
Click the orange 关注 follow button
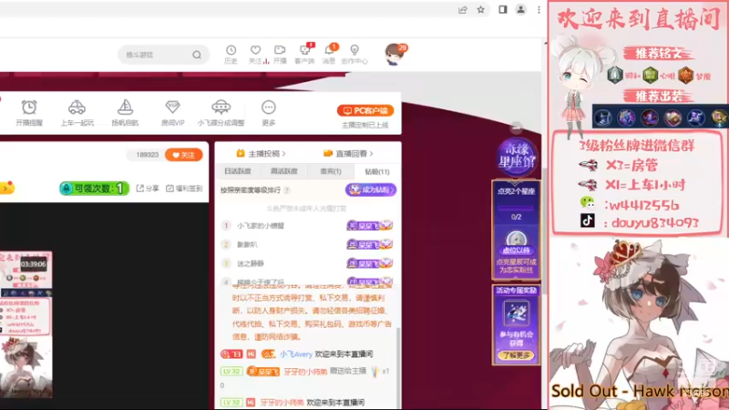pos(184,155)
